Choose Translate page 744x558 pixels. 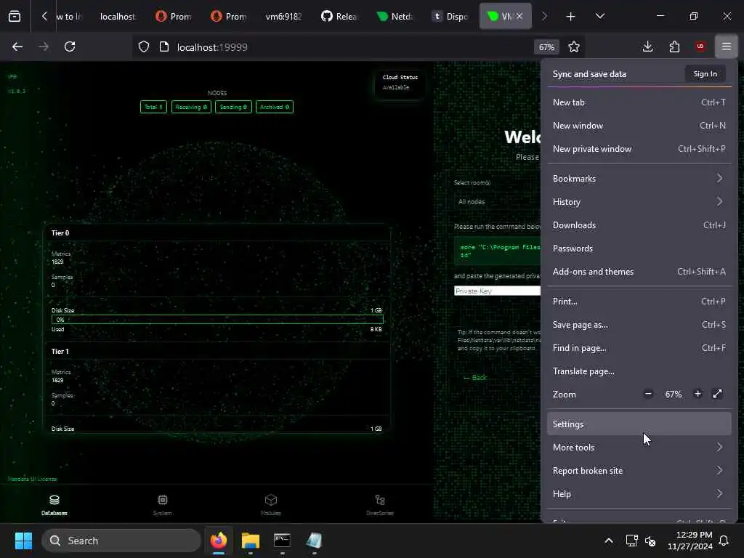[x=639, y=371]
